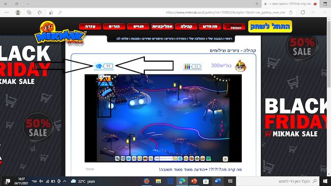Open the אפליקציות menu in site navigation
The height and width of the screenshot is (186, 331).
(x=162, y=26)
